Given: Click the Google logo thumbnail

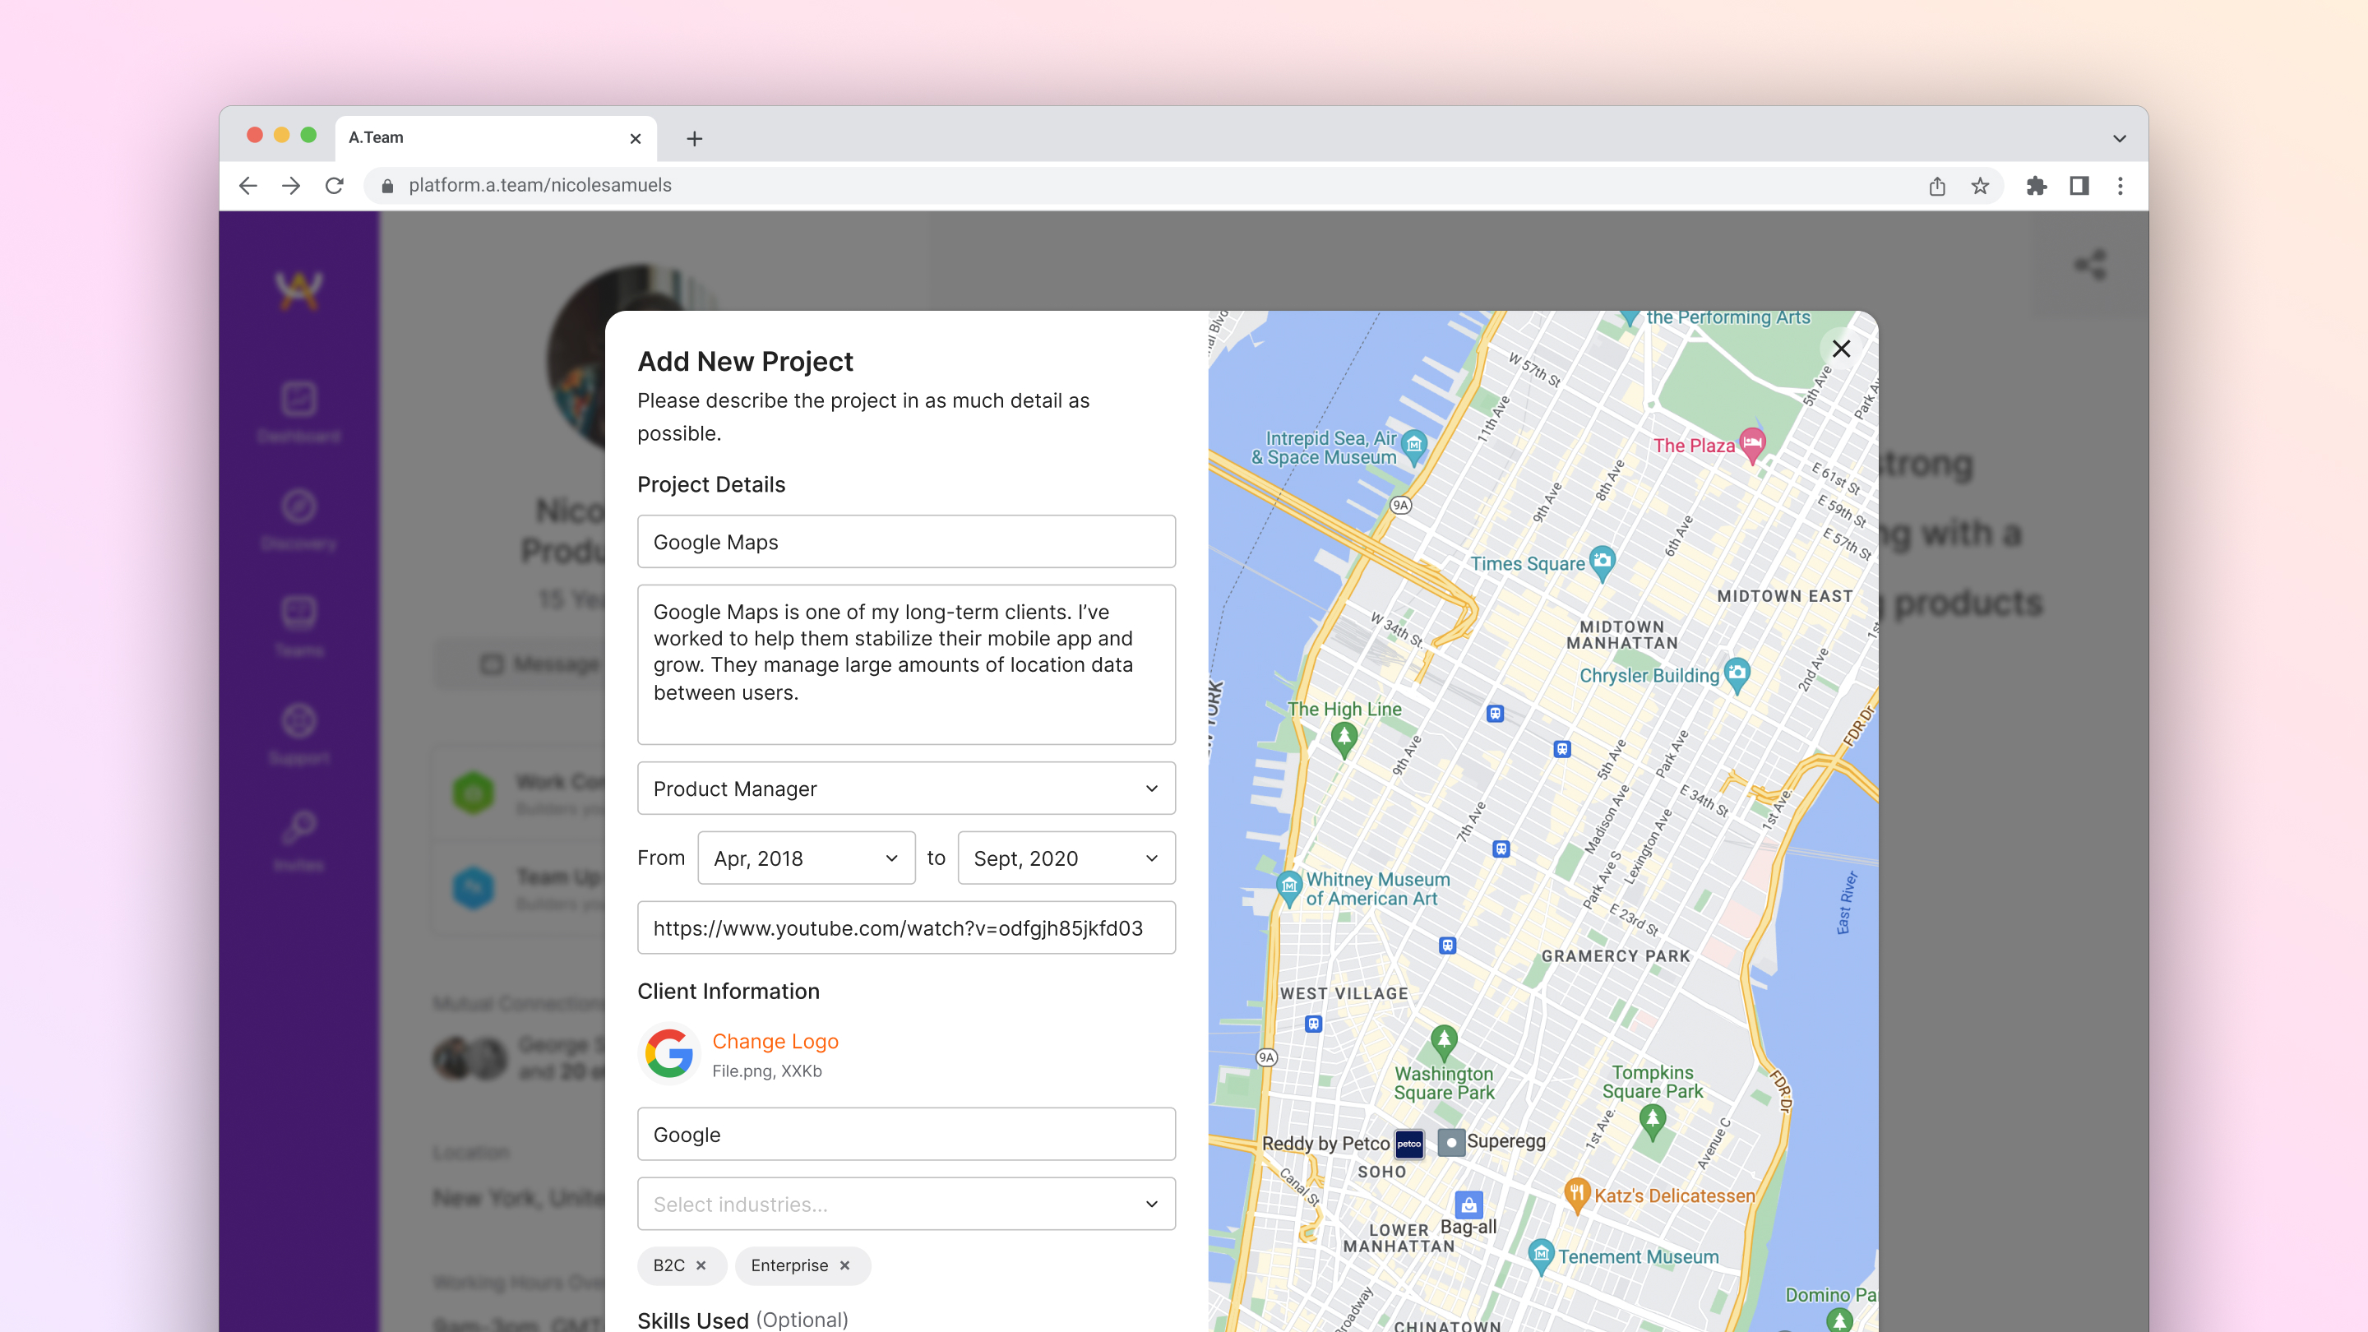Looking at the screenshot, I should click(668, 1053).
